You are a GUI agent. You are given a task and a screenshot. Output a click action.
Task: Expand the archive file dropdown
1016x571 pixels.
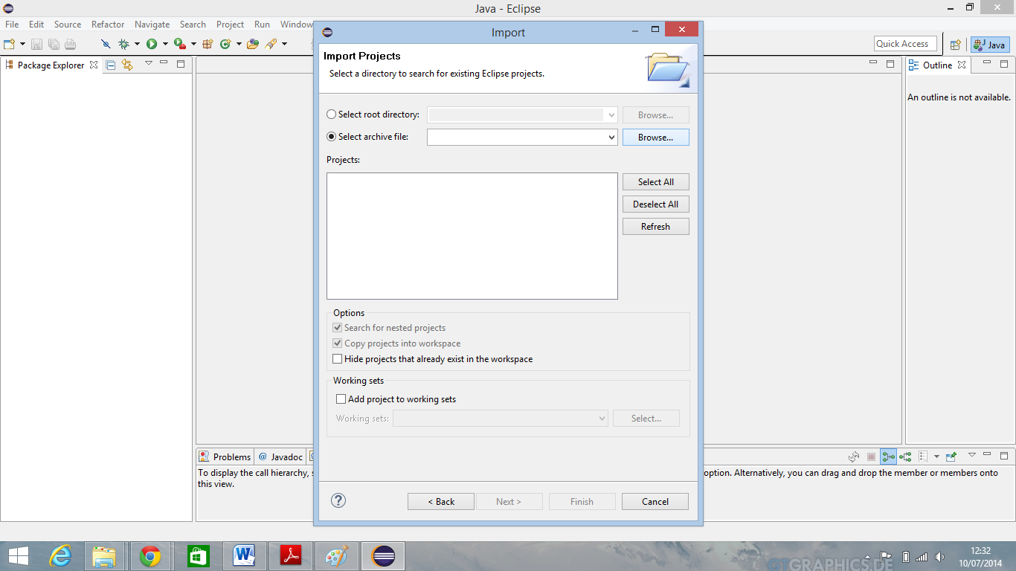(x=611, y=138)
